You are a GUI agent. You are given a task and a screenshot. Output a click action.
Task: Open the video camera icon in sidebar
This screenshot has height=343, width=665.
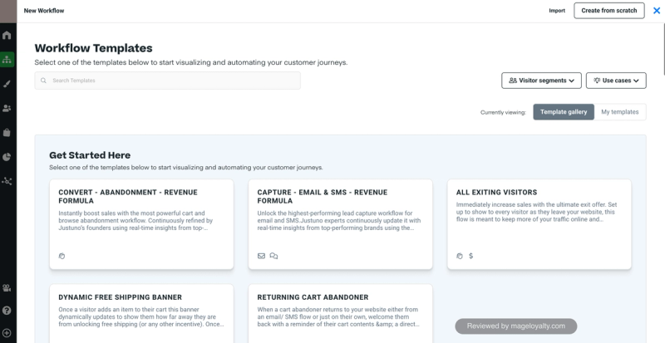[7, 288]
